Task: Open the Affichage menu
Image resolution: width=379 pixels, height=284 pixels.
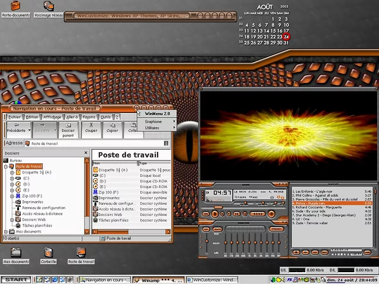Action: (x=52, y=117)
